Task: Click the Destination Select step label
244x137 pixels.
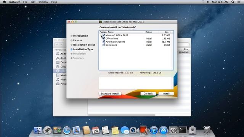Action: click(x=84, y=45)
